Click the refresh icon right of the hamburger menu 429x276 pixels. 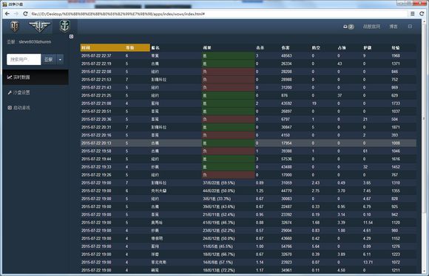pyautogui.click(x=422, y=13)
